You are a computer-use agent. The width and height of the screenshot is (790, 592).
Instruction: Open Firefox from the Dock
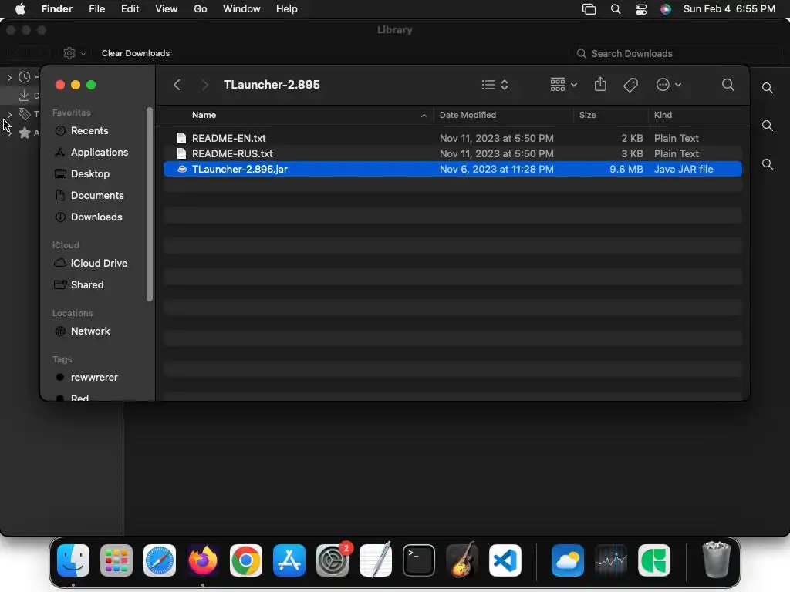coord(203,560)
